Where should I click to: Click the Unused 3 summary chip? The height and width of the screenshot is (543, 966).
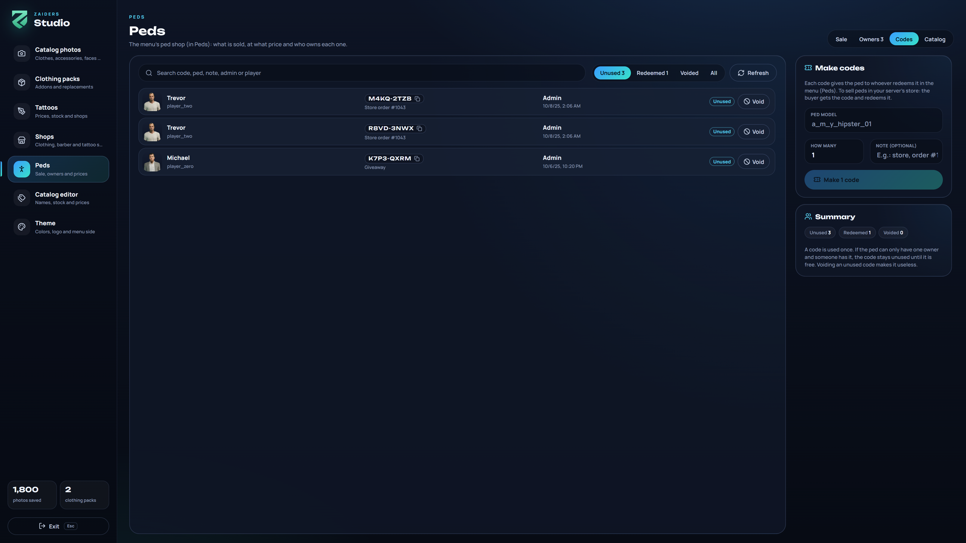820,233
